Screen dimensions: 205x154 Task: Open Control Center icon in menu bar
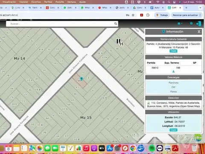(x=174, y=2)
